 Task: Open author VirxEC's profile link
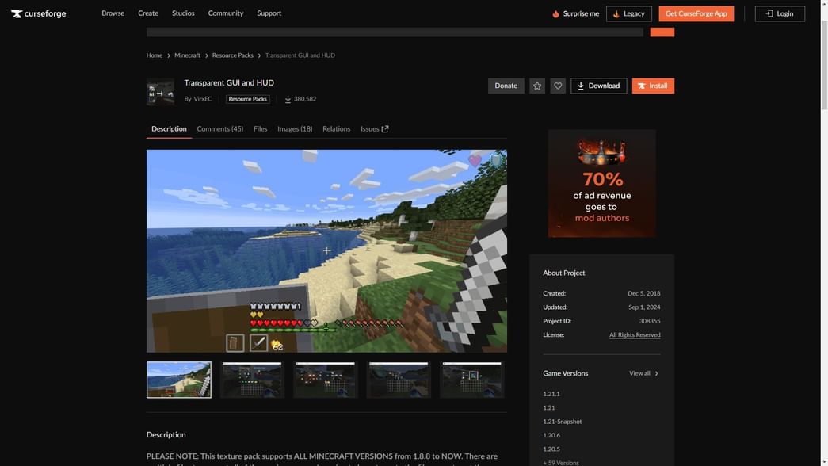202,99
